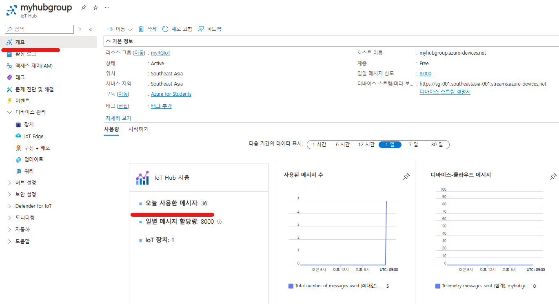Click the 삭제 trash icon

(x=141, y=29)
